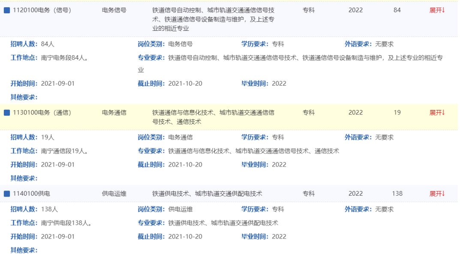Click the blue square beside 1120100电务（信号）
The height and width of the screenshot is (268, 463).
(x=7, y=10)
